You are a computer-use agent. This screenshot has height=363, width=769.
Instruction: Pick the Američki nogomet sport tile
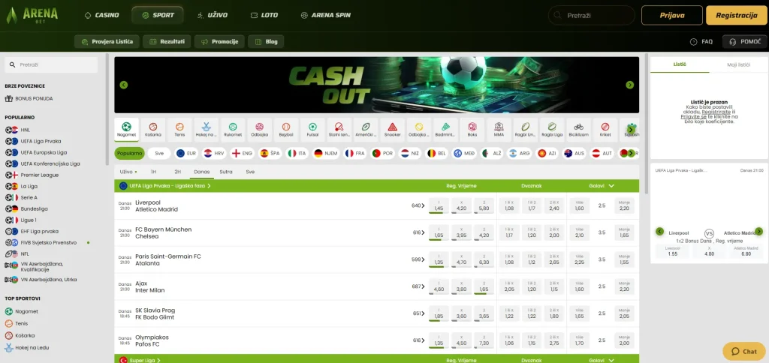point(366,130)
